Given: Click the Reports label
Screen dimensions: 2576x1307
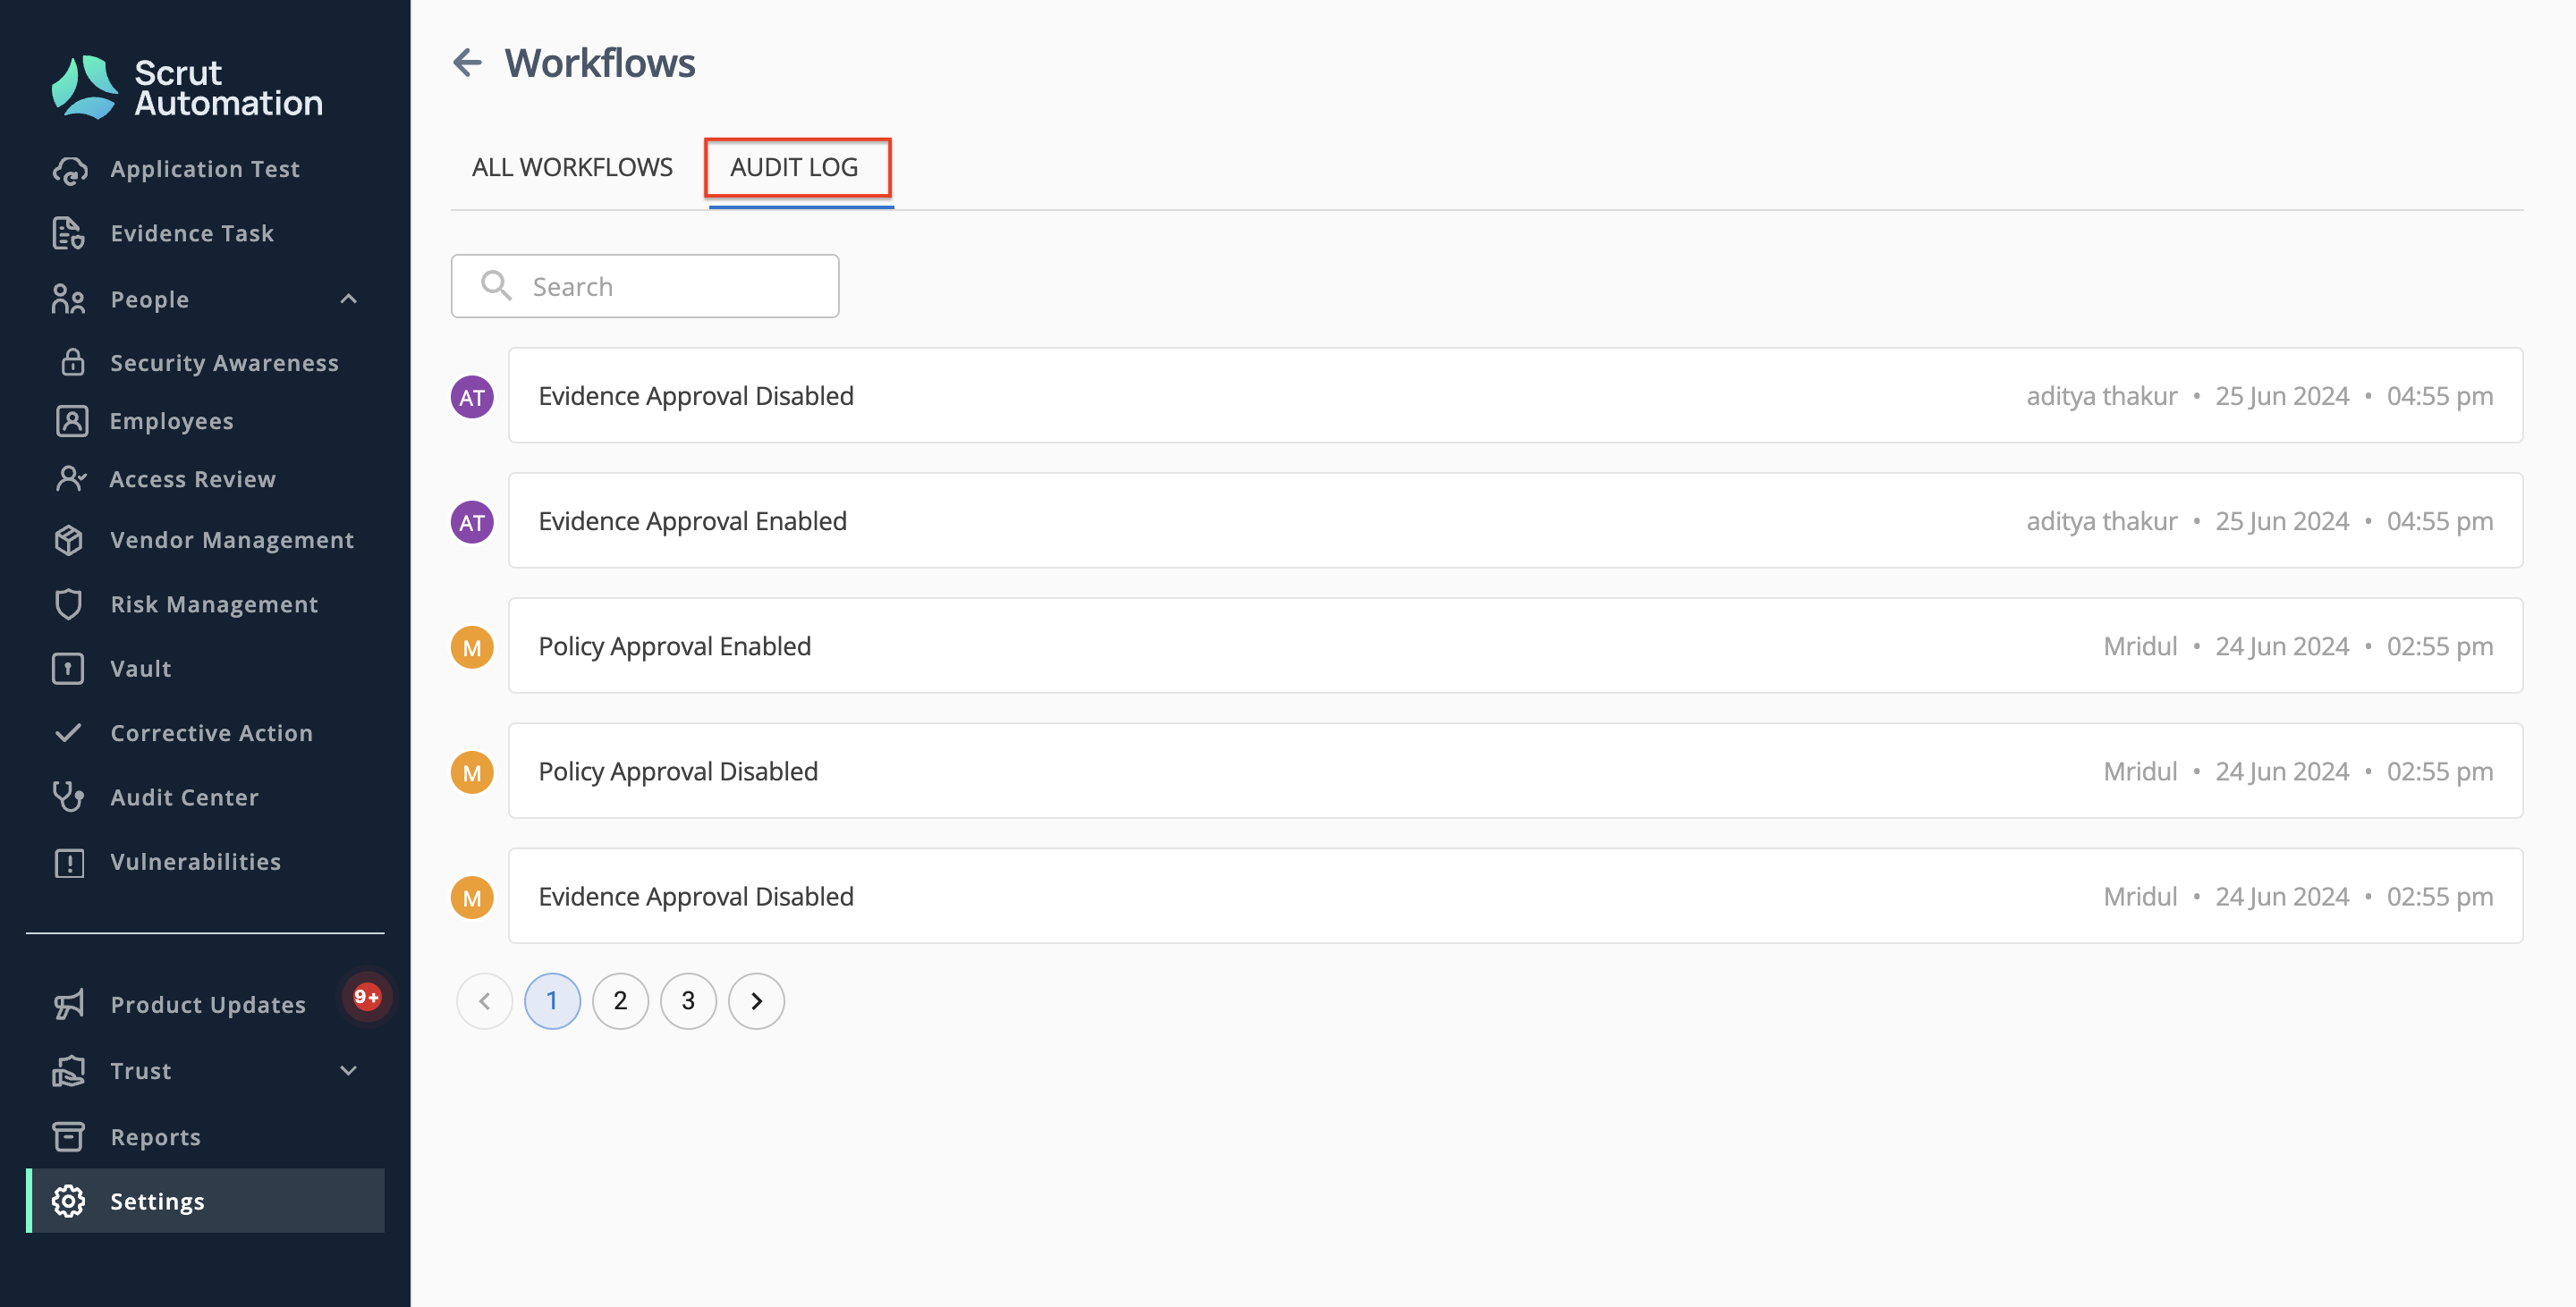Looking at the screenshot, I should [x=155, y=1137].
